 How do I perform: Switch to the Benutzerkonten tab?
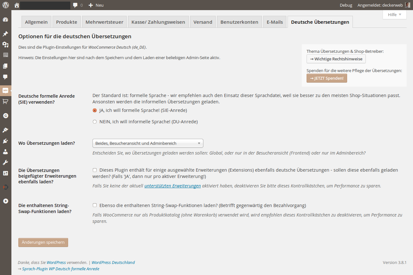(x=239, y=22)
